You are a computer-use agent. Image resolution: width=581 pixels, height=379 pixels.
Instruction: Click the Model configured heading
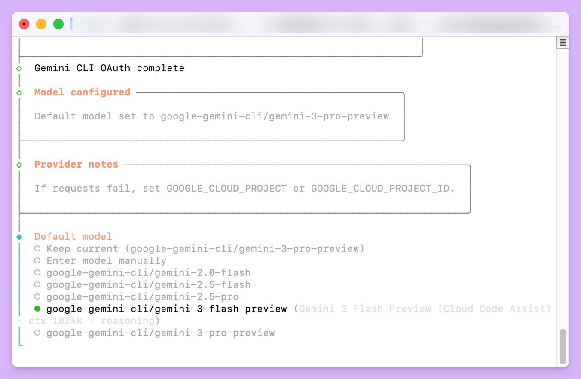coord(82,92)
